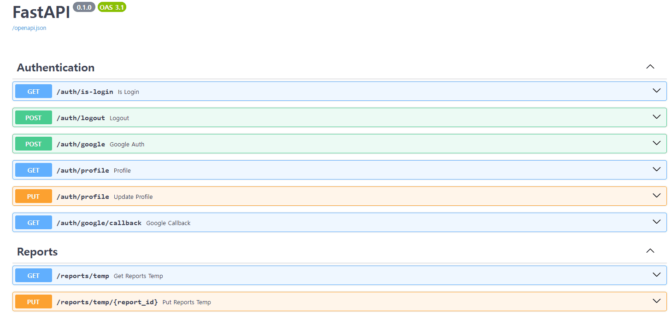Click the 'Google Callback' summary text
671x319 pixels.
click(x=168, y=223)
